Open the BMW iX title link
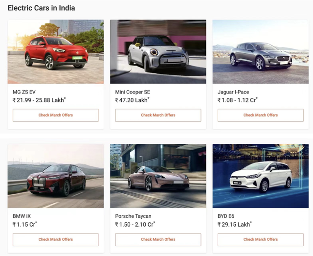The image size is (313, 256). [x=22, y=216]
